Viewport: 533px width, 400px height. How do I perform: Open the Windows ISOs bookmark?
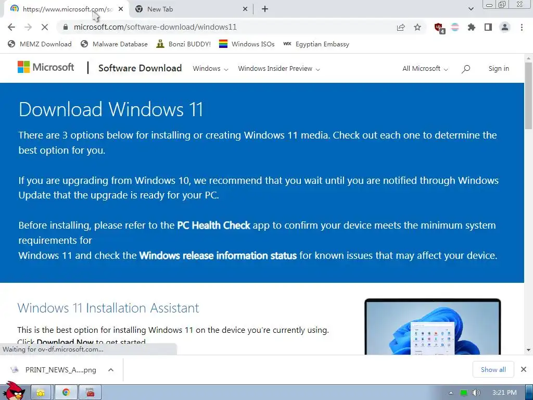[x=247, y=44]
